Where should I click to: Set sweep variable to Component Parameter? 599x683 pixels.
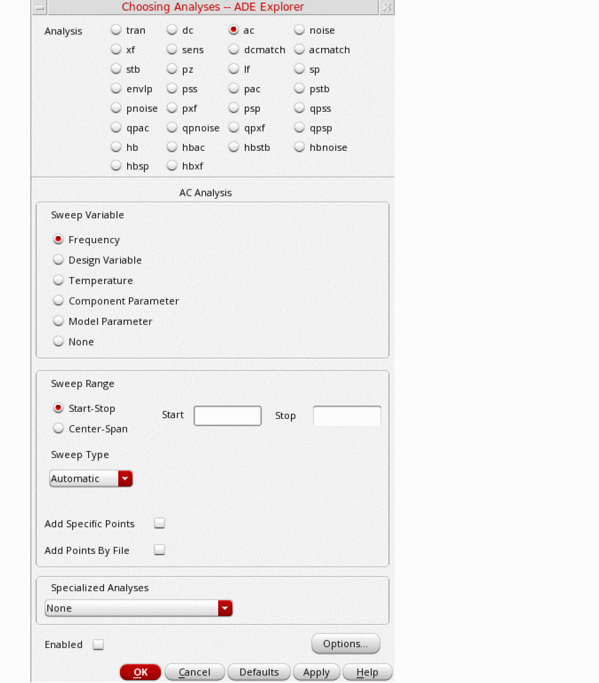pos(59,301)
